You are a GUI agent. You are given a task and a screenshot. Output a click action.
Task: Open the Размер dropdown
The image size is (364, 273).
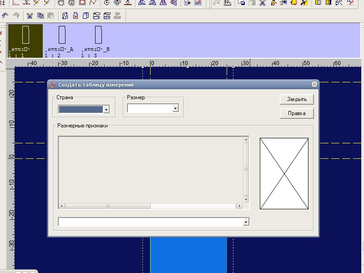coord(175,108)
